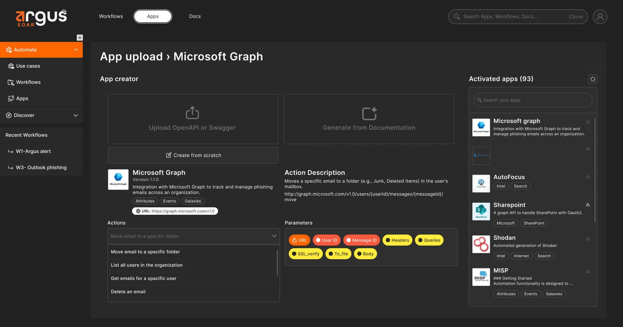Click the upload icon above Upload OpenAPI
This screenshot has height=327, width=623.
point(192,113)
